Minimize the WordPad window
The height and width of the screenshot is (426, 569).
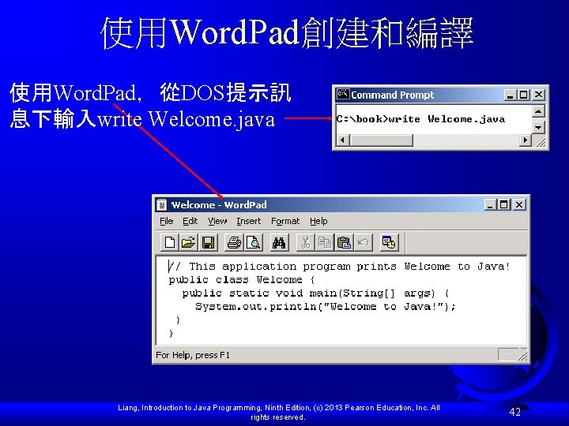pos(490,204)
